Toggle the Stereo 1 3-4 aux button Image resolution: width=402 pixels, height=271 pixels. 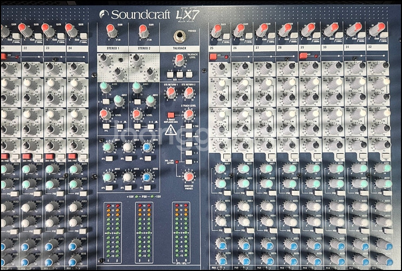[105, 102]
